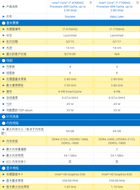Click the 内存类型 label
Viewport: 140px width, 190px height.
point(12,141)
